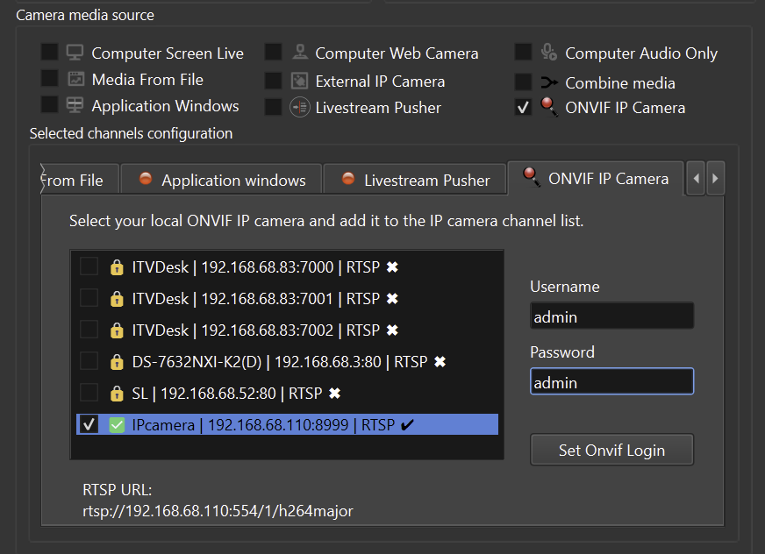
Task: Tick the SL 192.168.68.52 camera checkbox
Action: click(89, 393)
